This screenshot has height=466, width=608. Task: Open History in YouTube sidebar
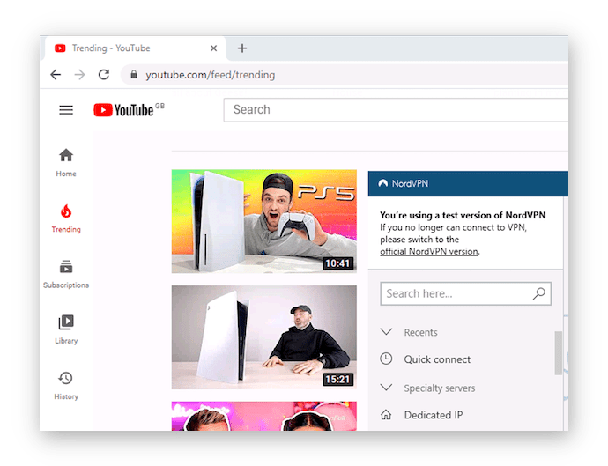66,385
